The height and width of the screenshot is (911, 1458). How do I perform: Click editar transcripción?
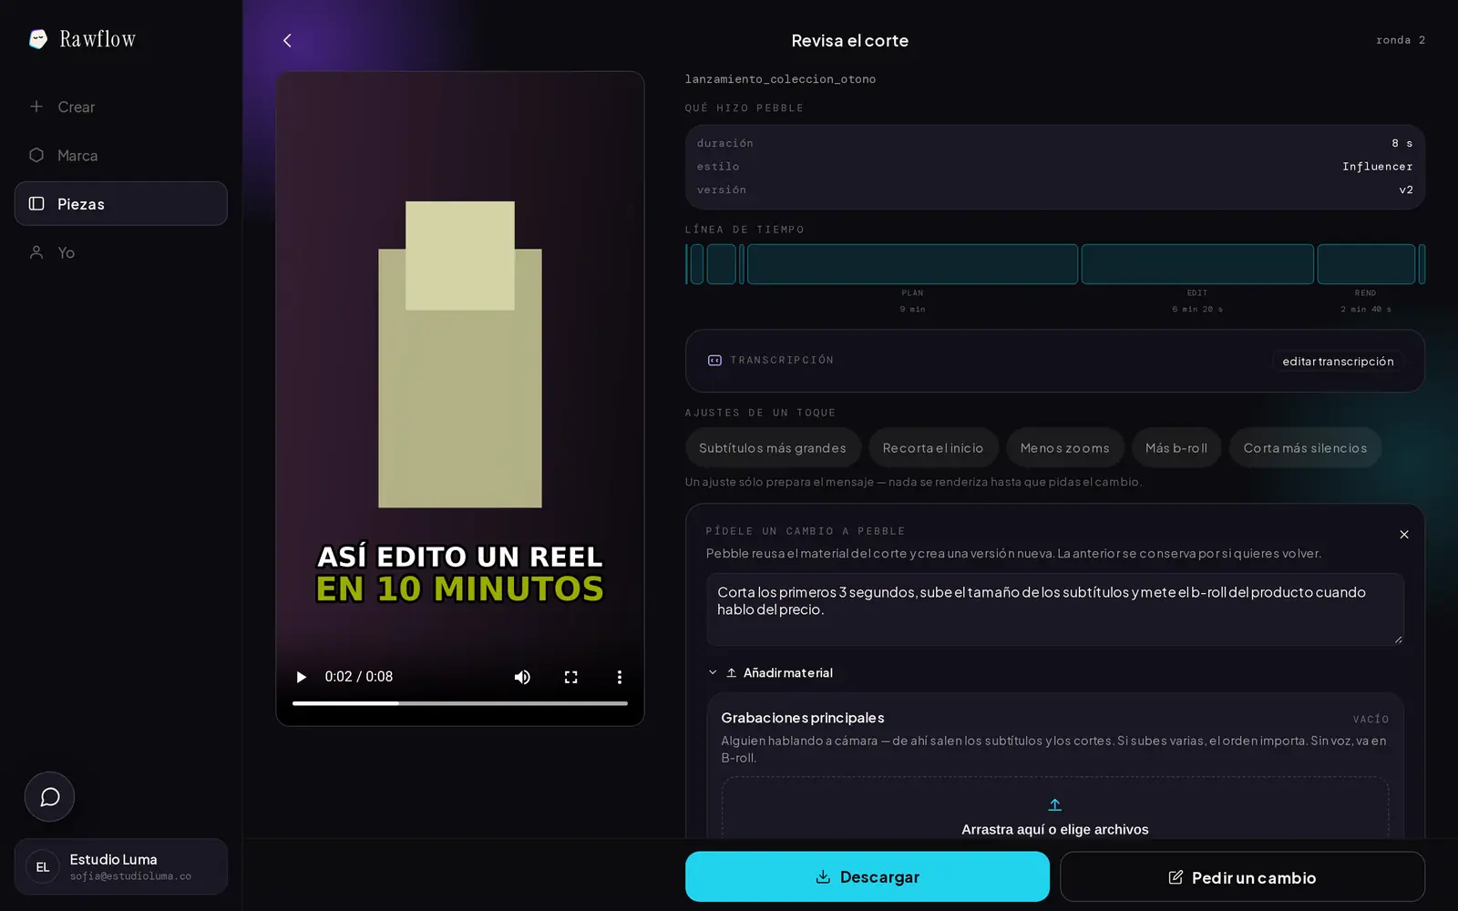click(x=1338, y=362)
